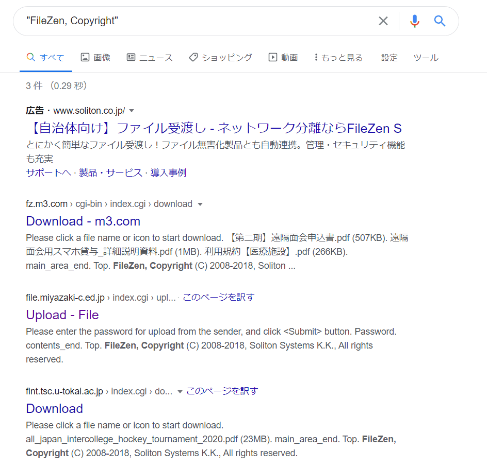487x468 pixels.
Task: Go to the ショッピング tab
Action: pos(220,58)
